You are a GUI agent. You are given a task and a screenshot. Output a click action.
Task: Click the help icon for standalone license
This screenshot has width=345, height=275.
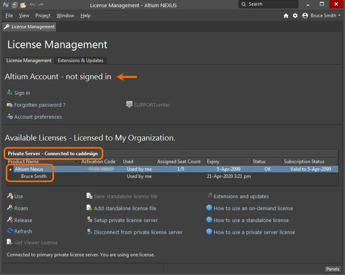pos(209,219)
